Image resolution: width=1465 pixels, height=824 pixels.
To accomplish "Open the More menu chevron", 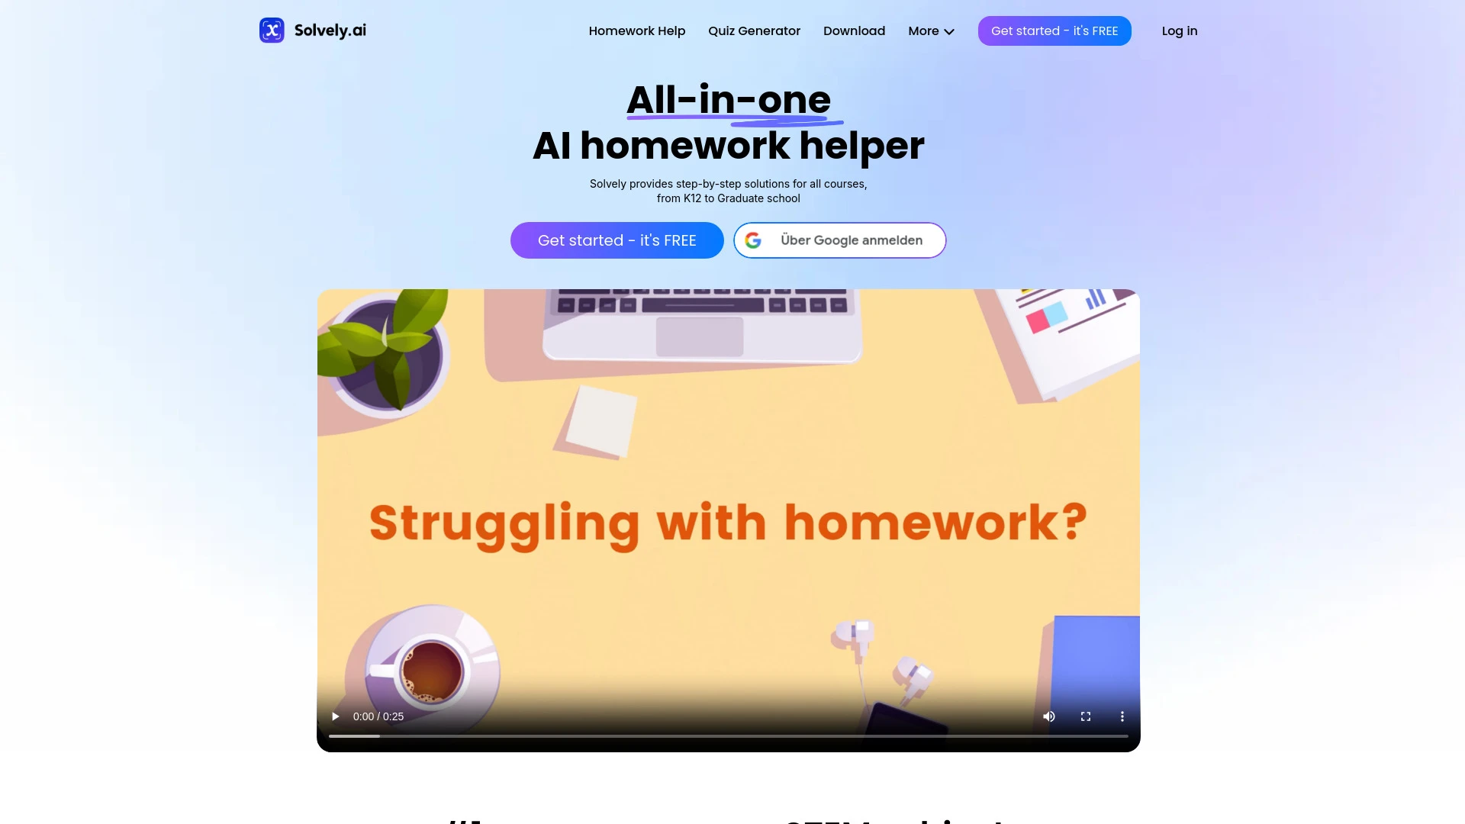I will pos(949,31).
